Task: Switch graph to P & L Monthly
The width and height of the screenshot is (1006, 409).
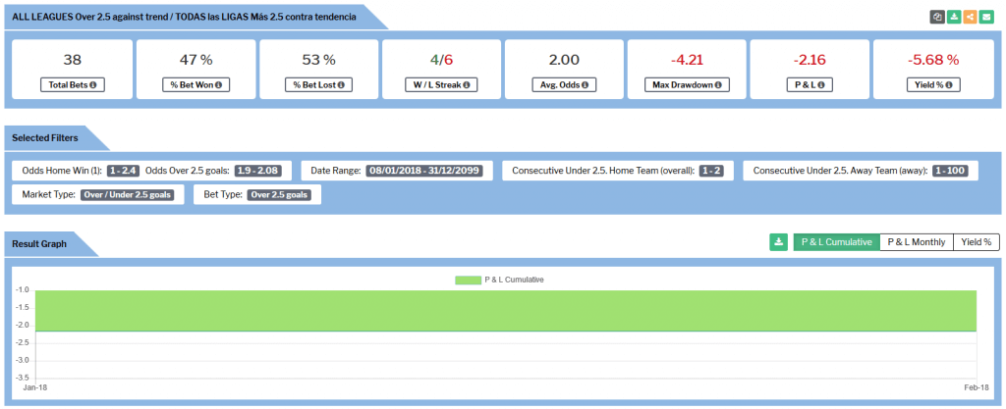Action: coord(916,241)
